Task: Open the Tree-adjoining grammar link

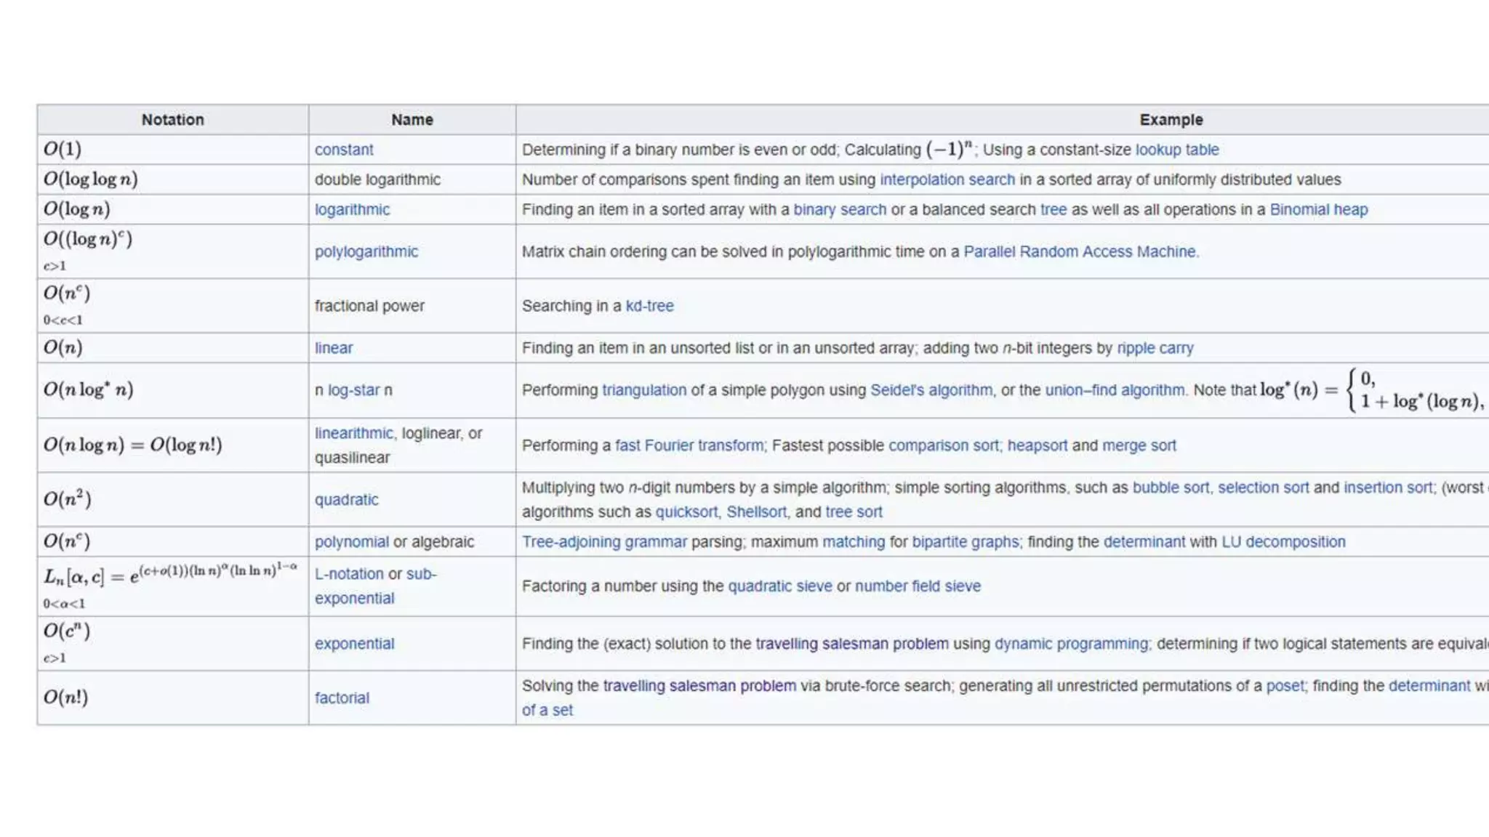Action: [x=603, y=542]
